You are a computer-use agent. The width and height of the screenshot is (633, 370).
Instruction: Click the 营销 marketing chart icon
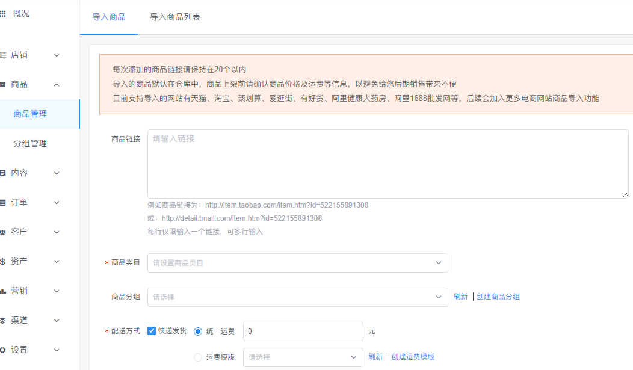coord(3,291)
